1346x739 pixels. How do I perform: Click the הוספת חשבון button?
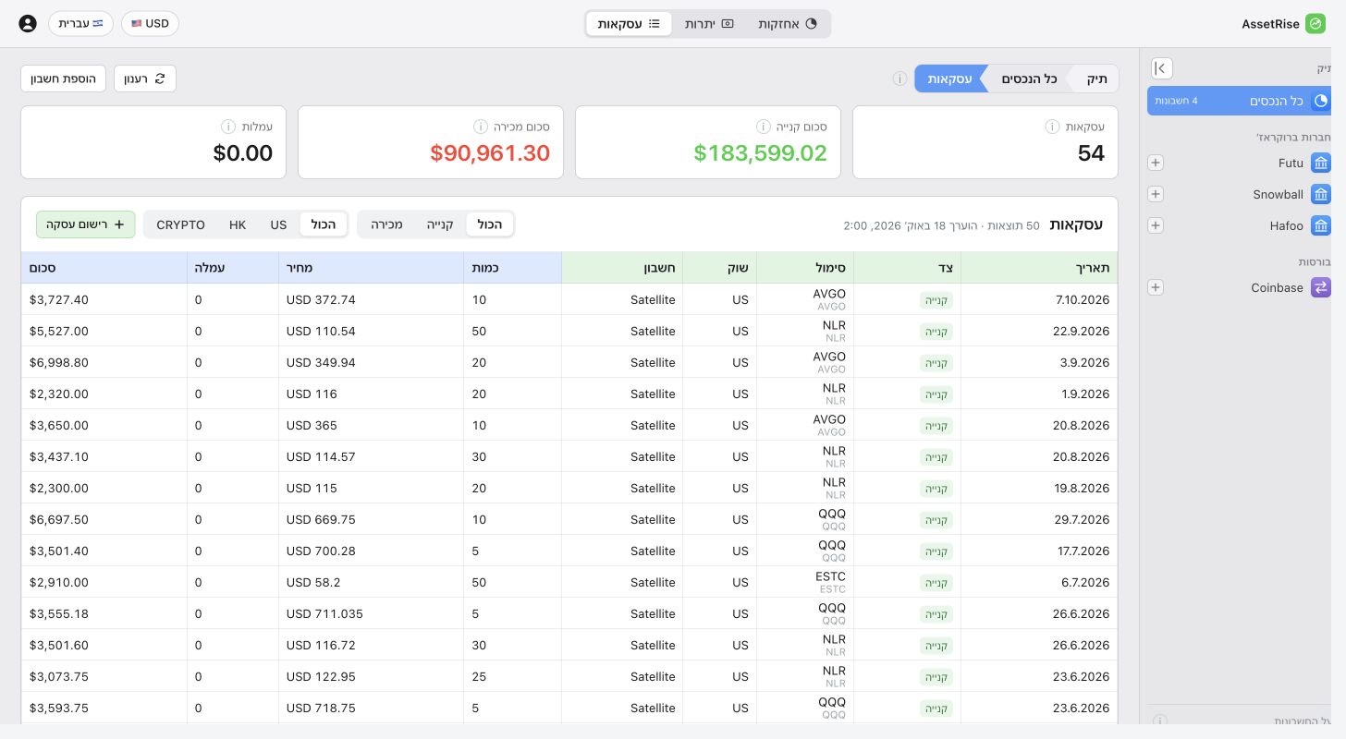point(64,79)
